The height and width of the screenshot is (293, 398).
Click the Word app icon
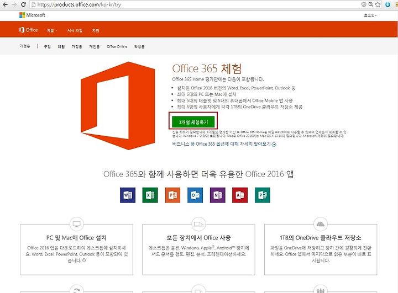[128, 195]
